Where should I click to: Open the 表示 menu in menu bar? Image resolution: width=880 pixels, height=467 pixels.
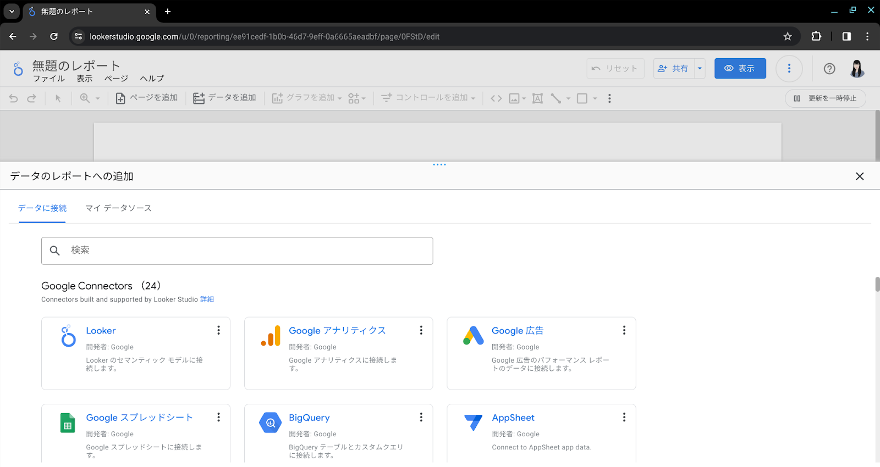coord(85,79)
